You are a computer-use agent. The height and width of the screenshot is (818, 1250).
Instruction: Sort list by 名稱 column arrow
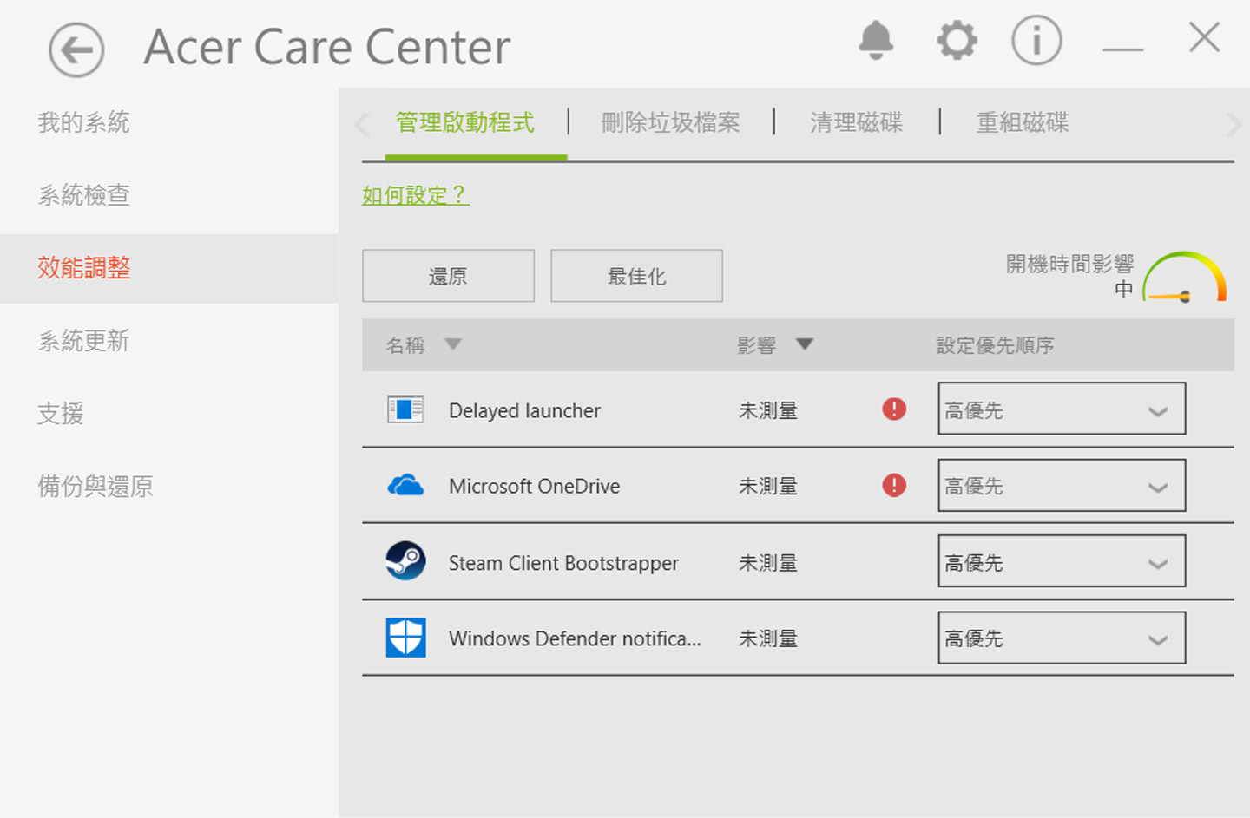click(453, 344)
